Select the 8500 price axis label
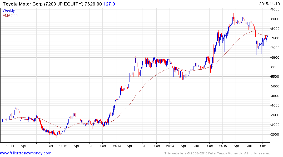 pyautogui.click(x=275, y=19)
